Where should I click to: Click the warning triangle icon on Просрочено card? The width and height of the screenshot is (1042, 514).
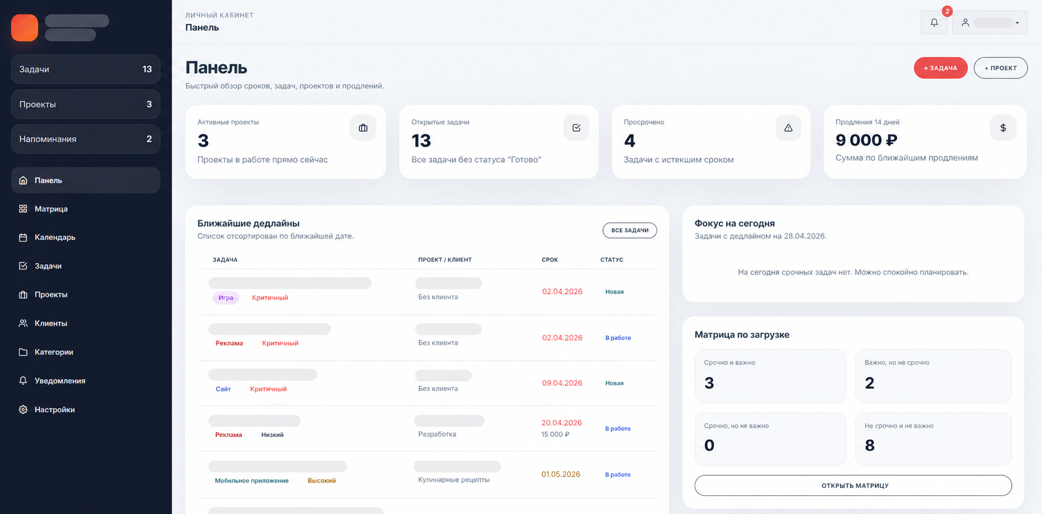pos(788,128)
